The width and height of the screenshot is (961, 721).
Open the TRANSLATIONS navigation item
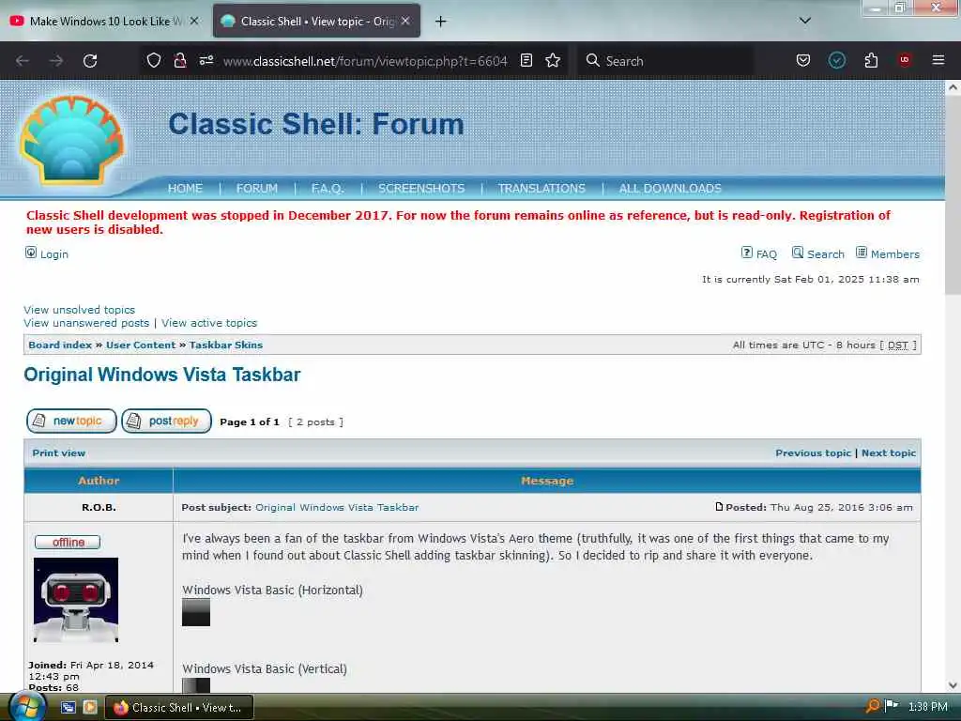tap(542, 188)
